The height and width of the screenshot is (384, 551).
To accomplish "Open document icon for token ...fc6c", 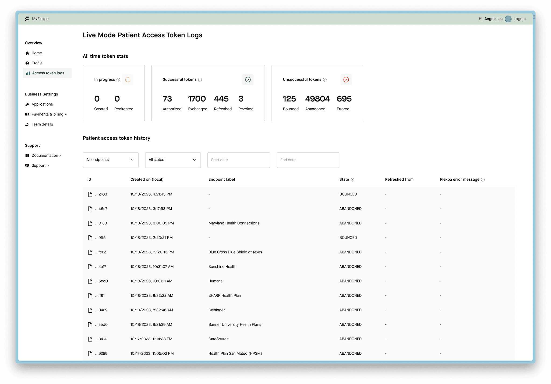I will coord(90,252).
